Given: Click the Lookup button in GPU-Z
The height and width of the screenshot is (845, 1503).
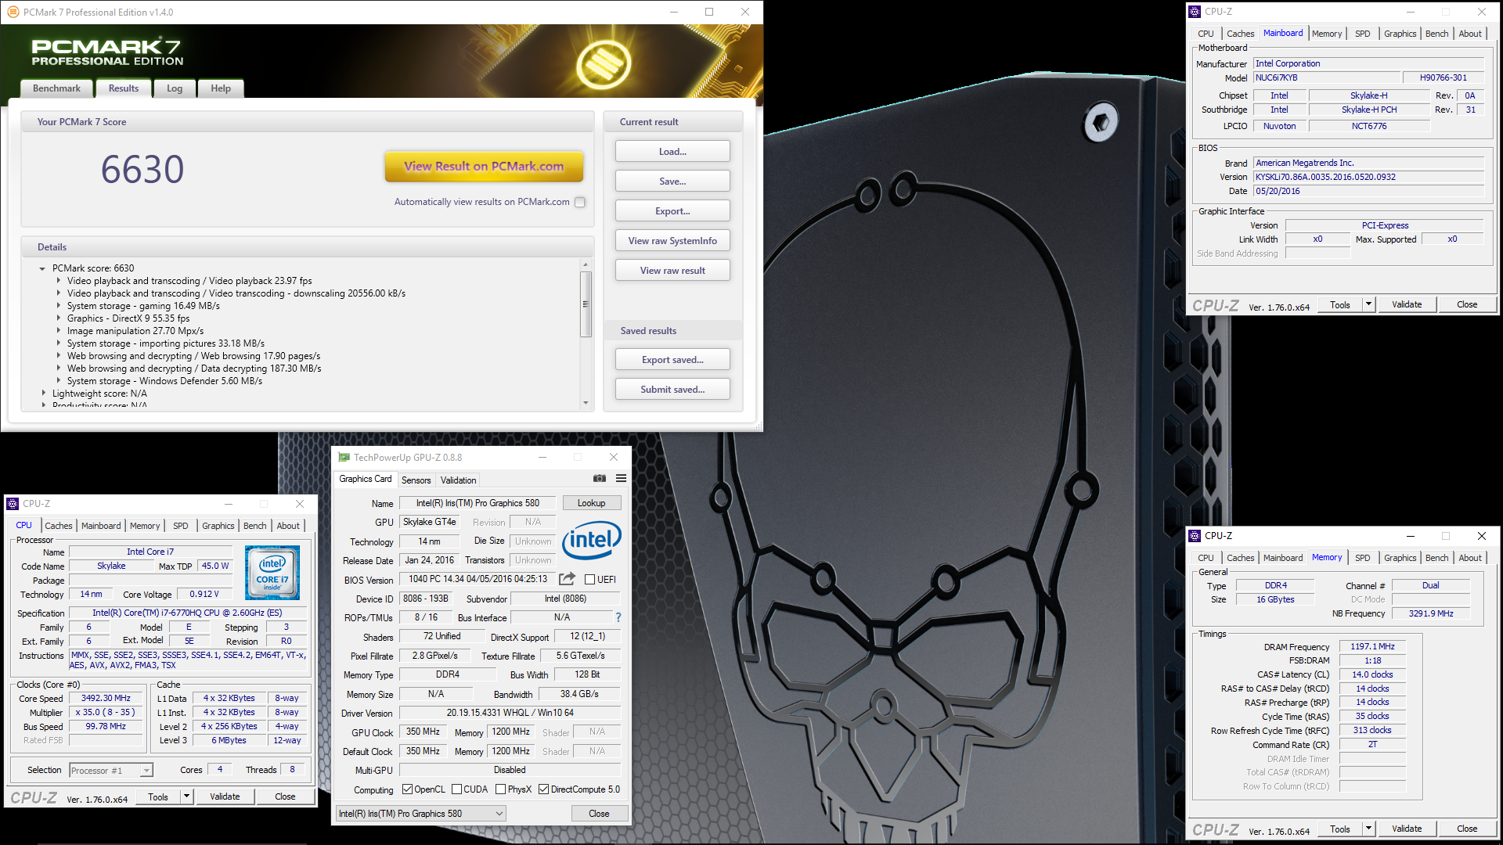Looking at the screenshot, I should pos(591,503).
